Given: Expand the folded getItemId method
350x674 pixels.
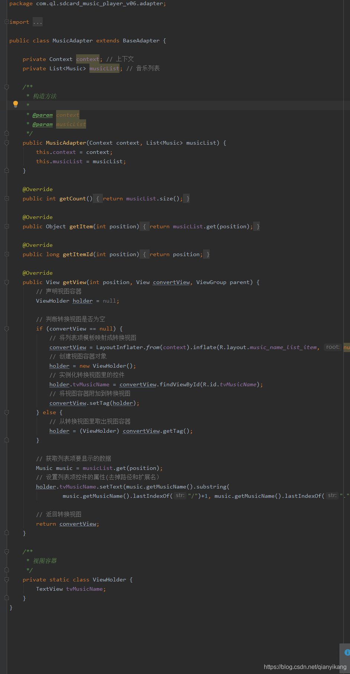Looking at the screenshot, I should point(7,254).
